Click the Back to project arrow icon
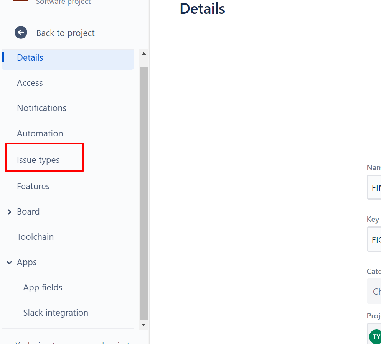The width and height of the screenshot is (381, 344). [21, 32]
